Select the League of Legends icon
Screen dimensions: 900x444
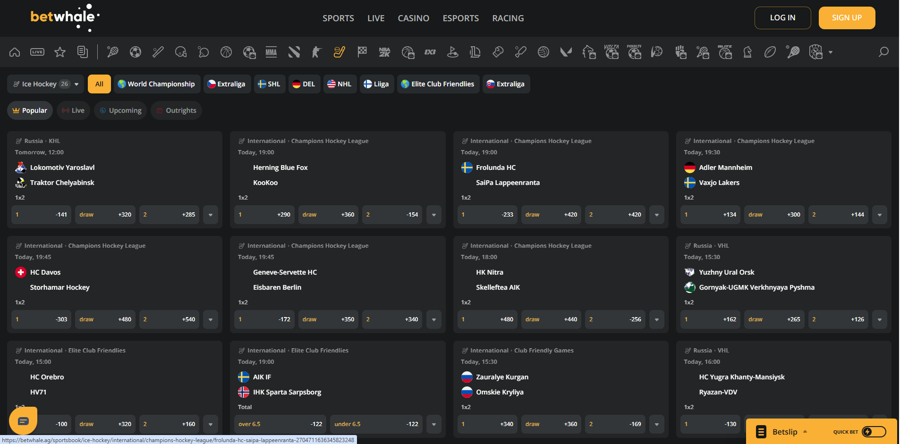(x=475, y=52)
